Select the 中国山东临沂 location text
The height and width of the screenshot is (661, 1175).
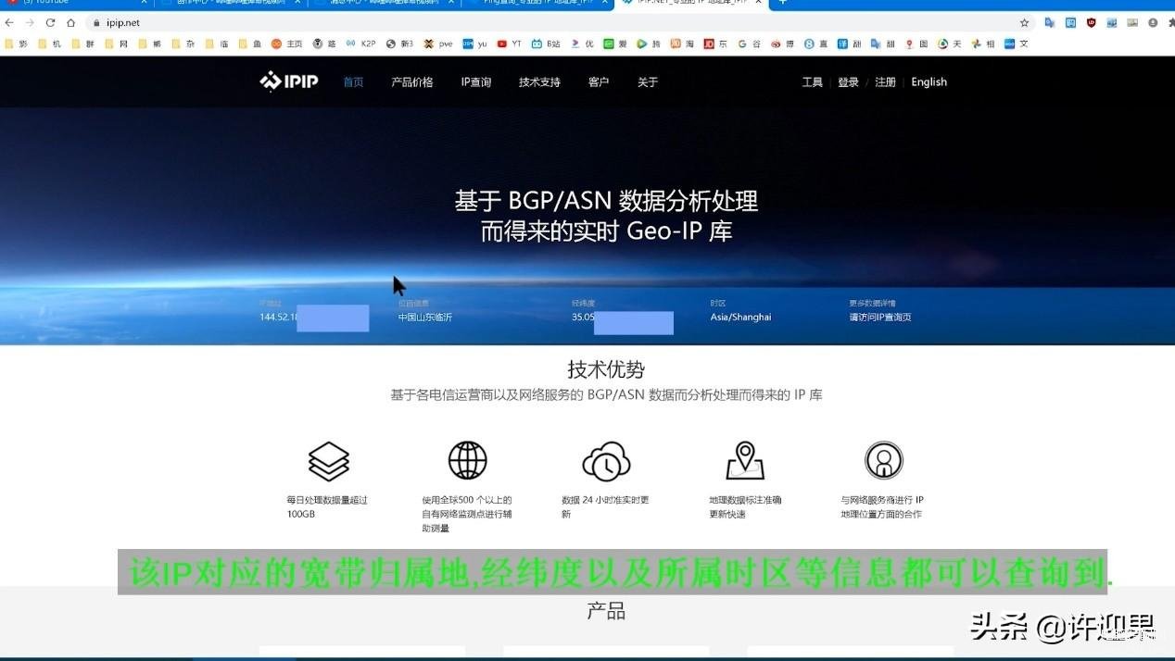(x=425, y=317)
